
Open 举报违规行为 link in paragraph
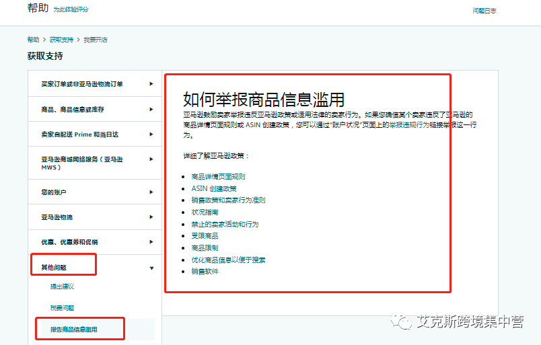coord(409,124)
